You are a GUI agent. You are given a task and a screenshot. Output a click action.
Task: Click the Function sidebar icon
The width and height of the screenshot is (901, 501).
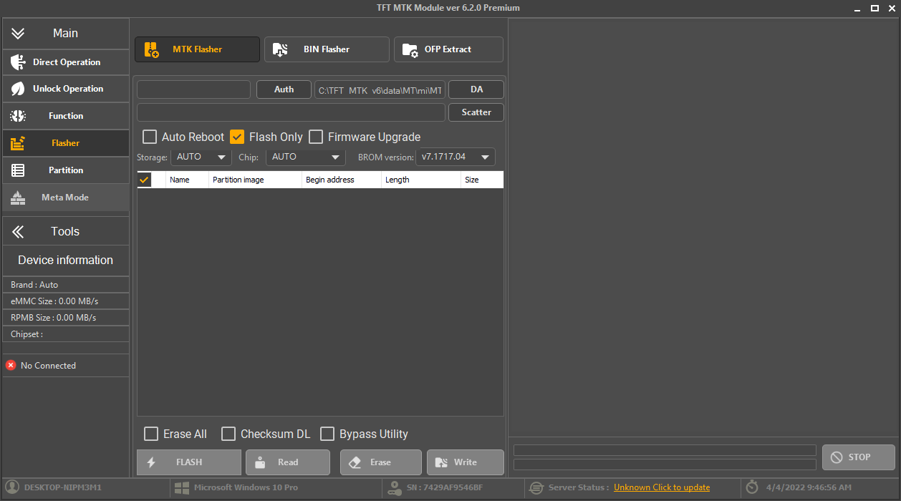pyautogui.click(x=19, y=116)
